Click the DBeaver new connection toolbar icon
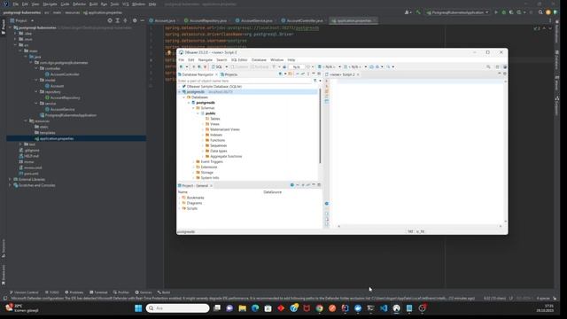This screenshot has width=567, height=319. pos(181,67)
